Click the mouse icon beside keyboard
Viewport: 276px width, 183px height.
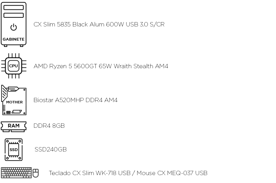pos(36,173)
